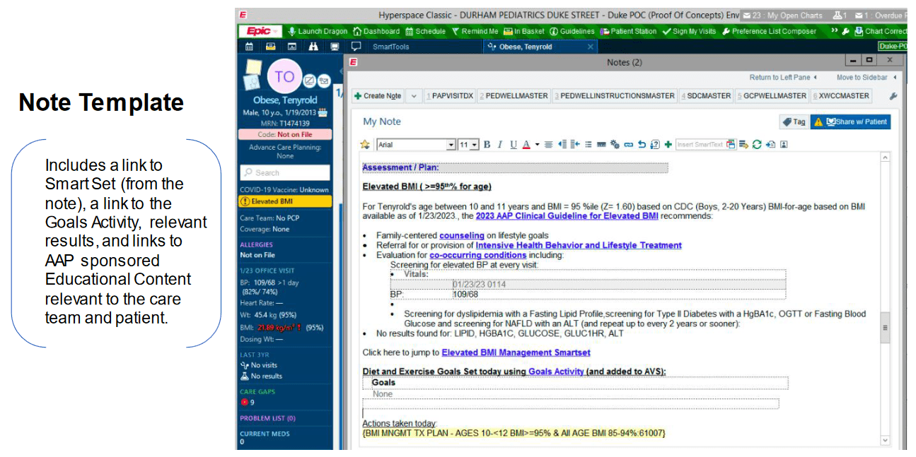This screenshot has width=916, height=457.
Task: Select the PEDWELLMASTER note template
Action: click(x=513, y=96)
